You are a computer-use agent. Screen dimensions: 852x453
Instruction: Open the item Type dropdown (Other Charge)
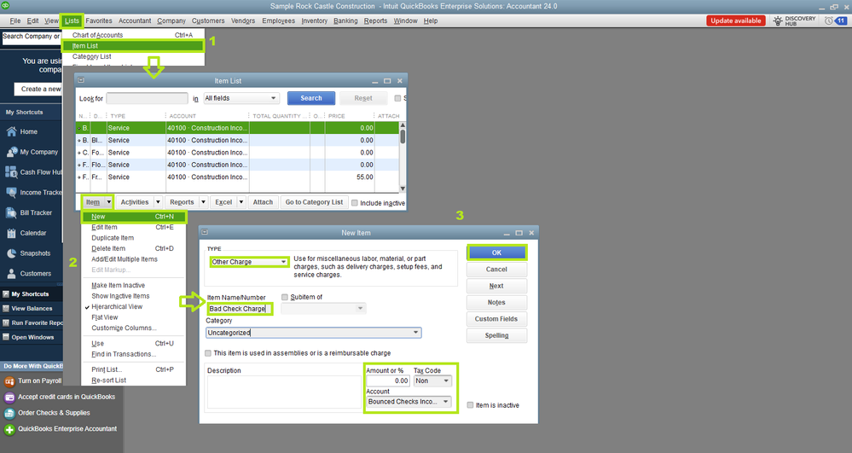[x=249, y=262]
